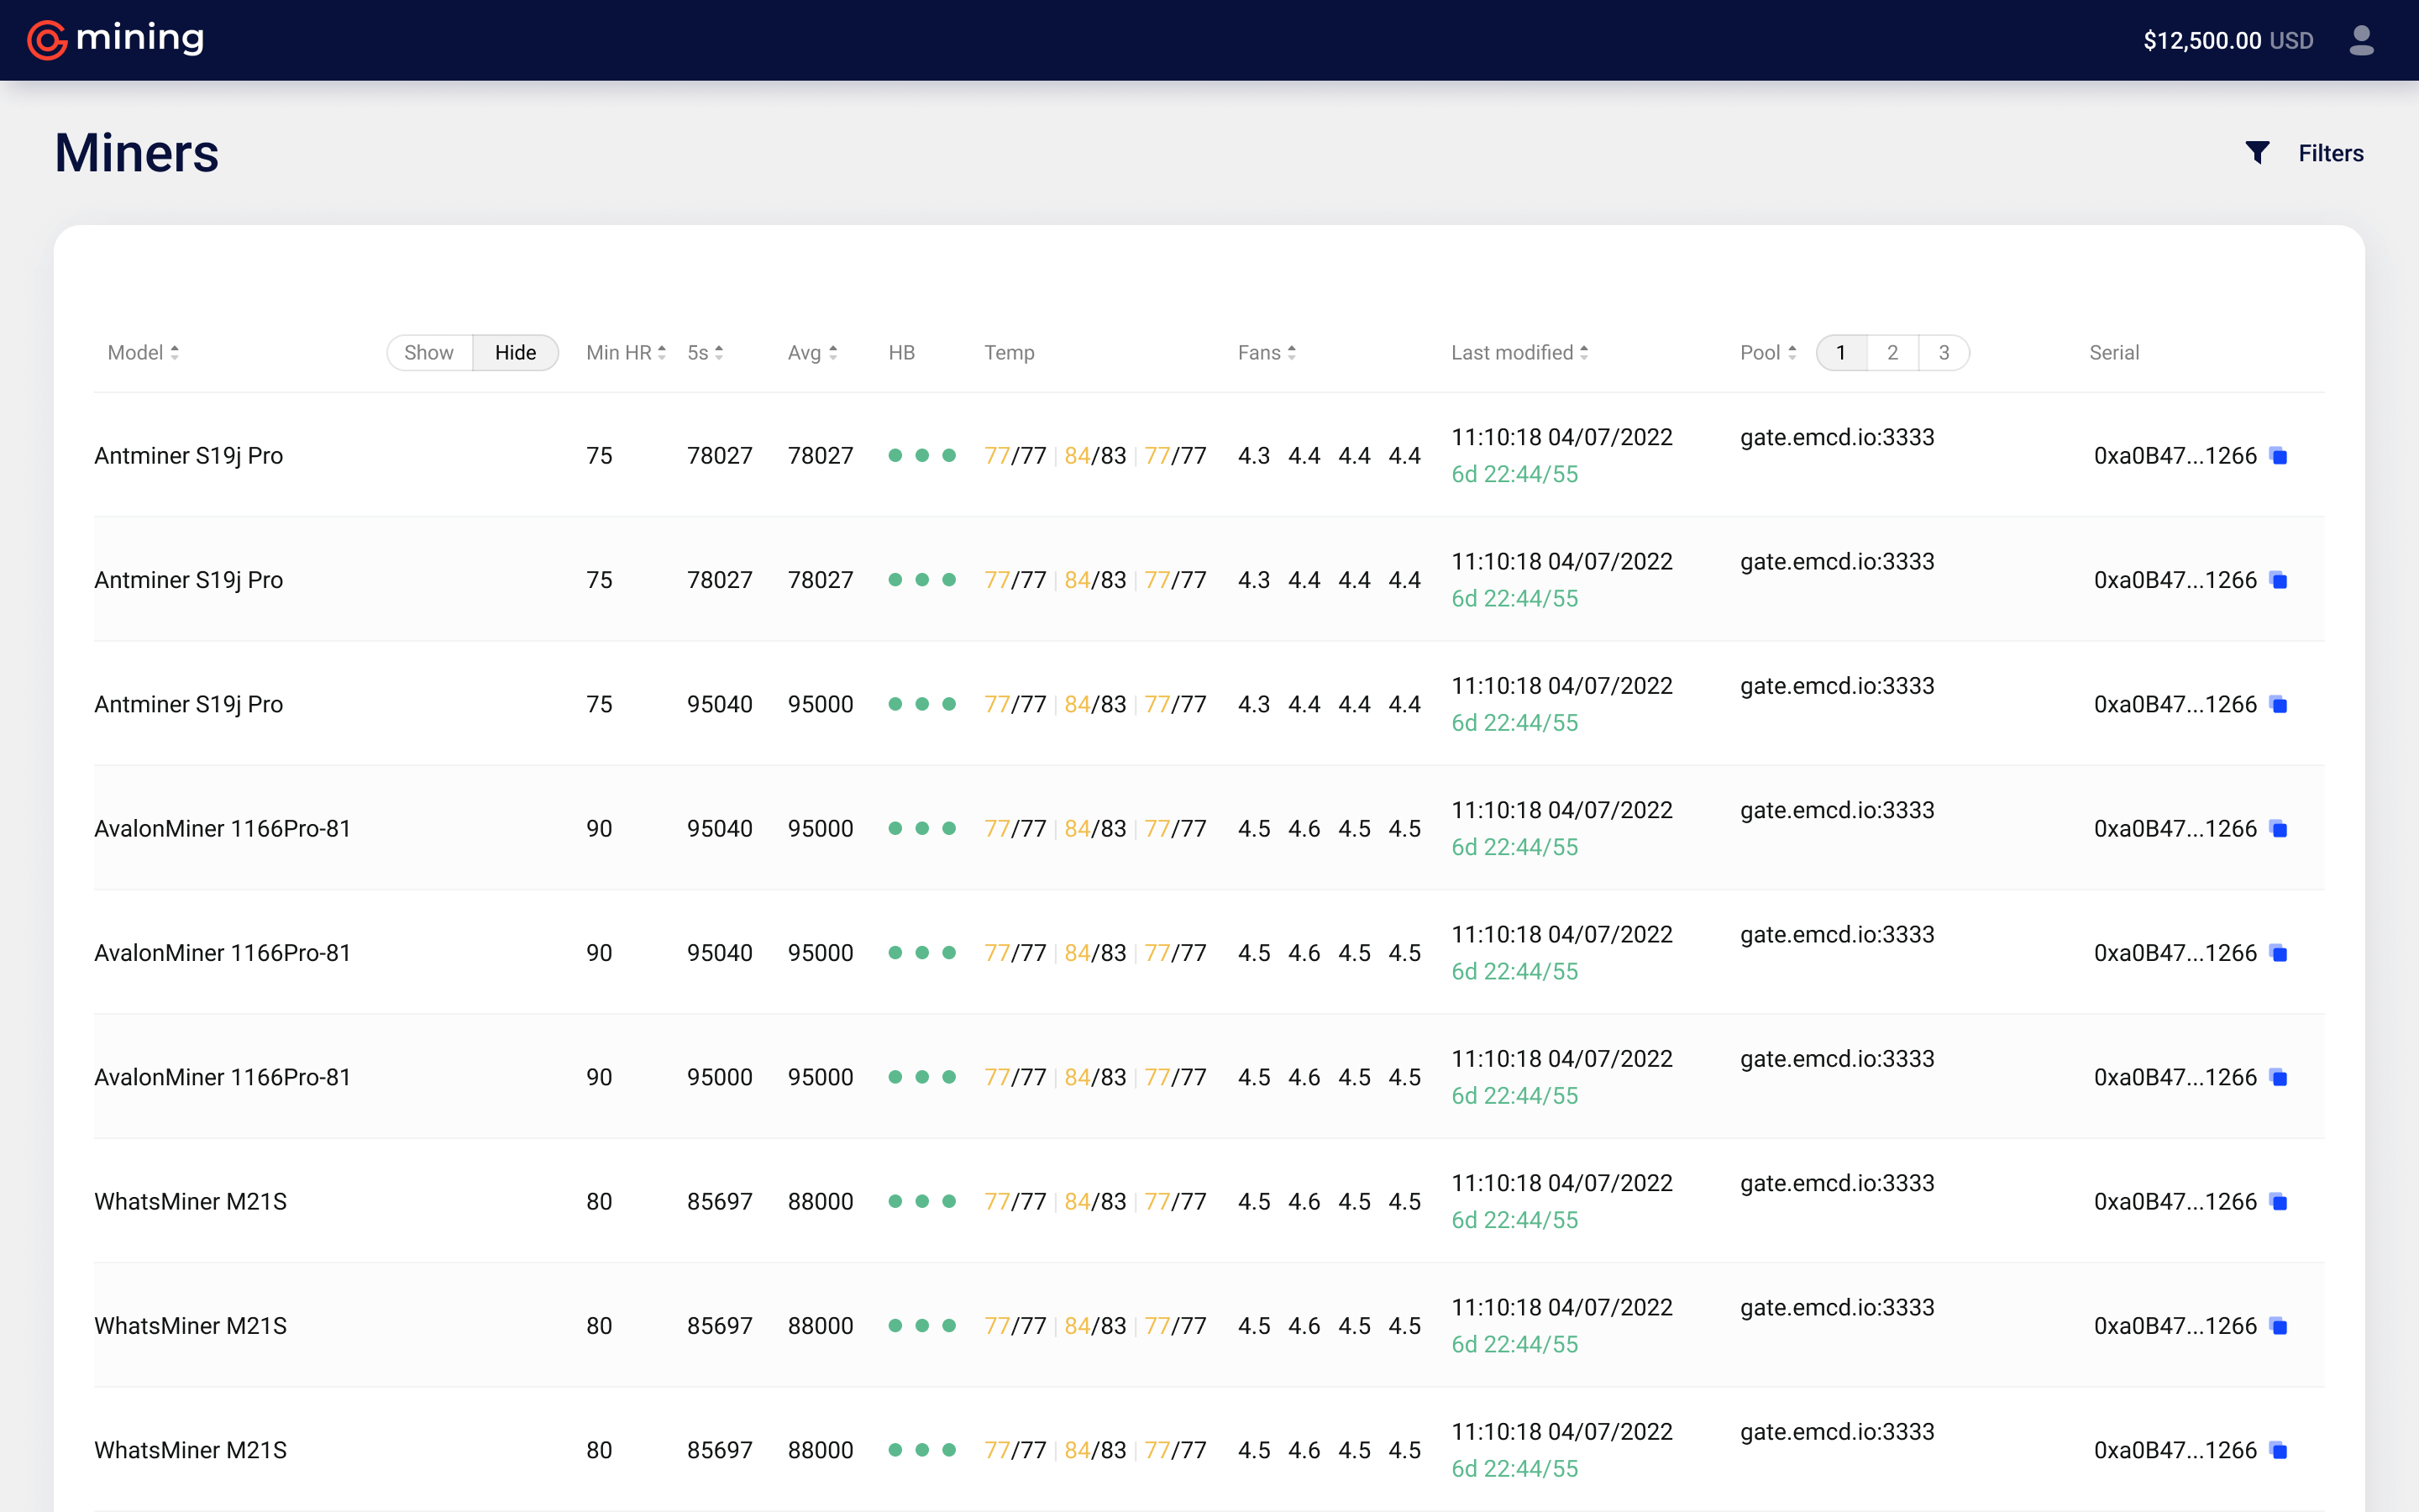Click heartbeat dots in last WhatsMiner row
Screen dimensions: 2419x1512
pyautogui.click(x=921, y=1450)
